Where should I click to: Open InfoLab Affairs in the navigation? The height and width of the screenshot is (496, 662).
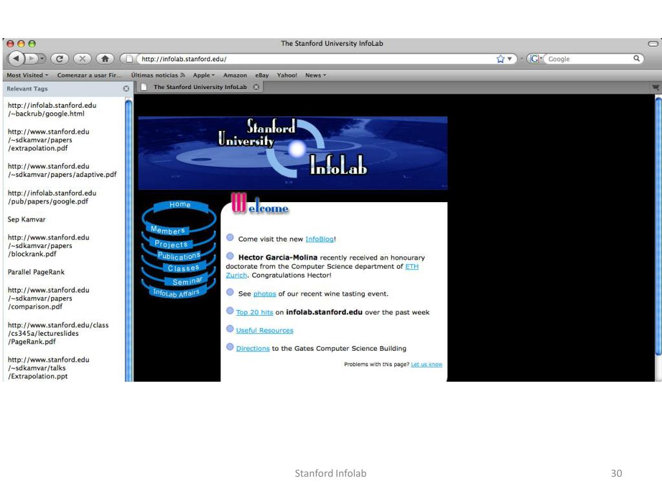[176, 293]
